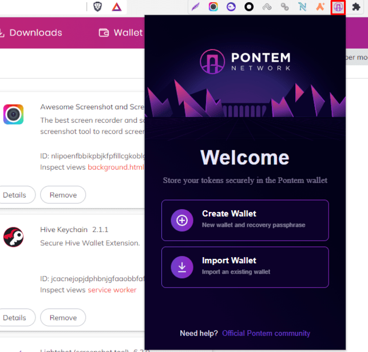
Task: Click the Create Wallet button
Action: [x=245, y=221]
